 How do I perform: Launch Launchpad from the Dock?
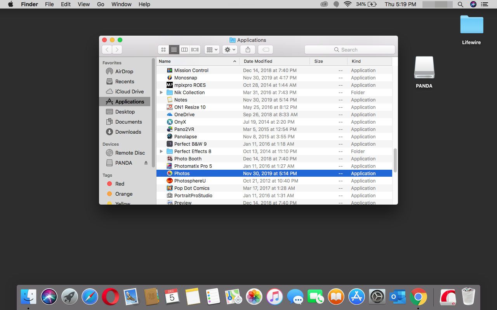(x=70, y=297)
